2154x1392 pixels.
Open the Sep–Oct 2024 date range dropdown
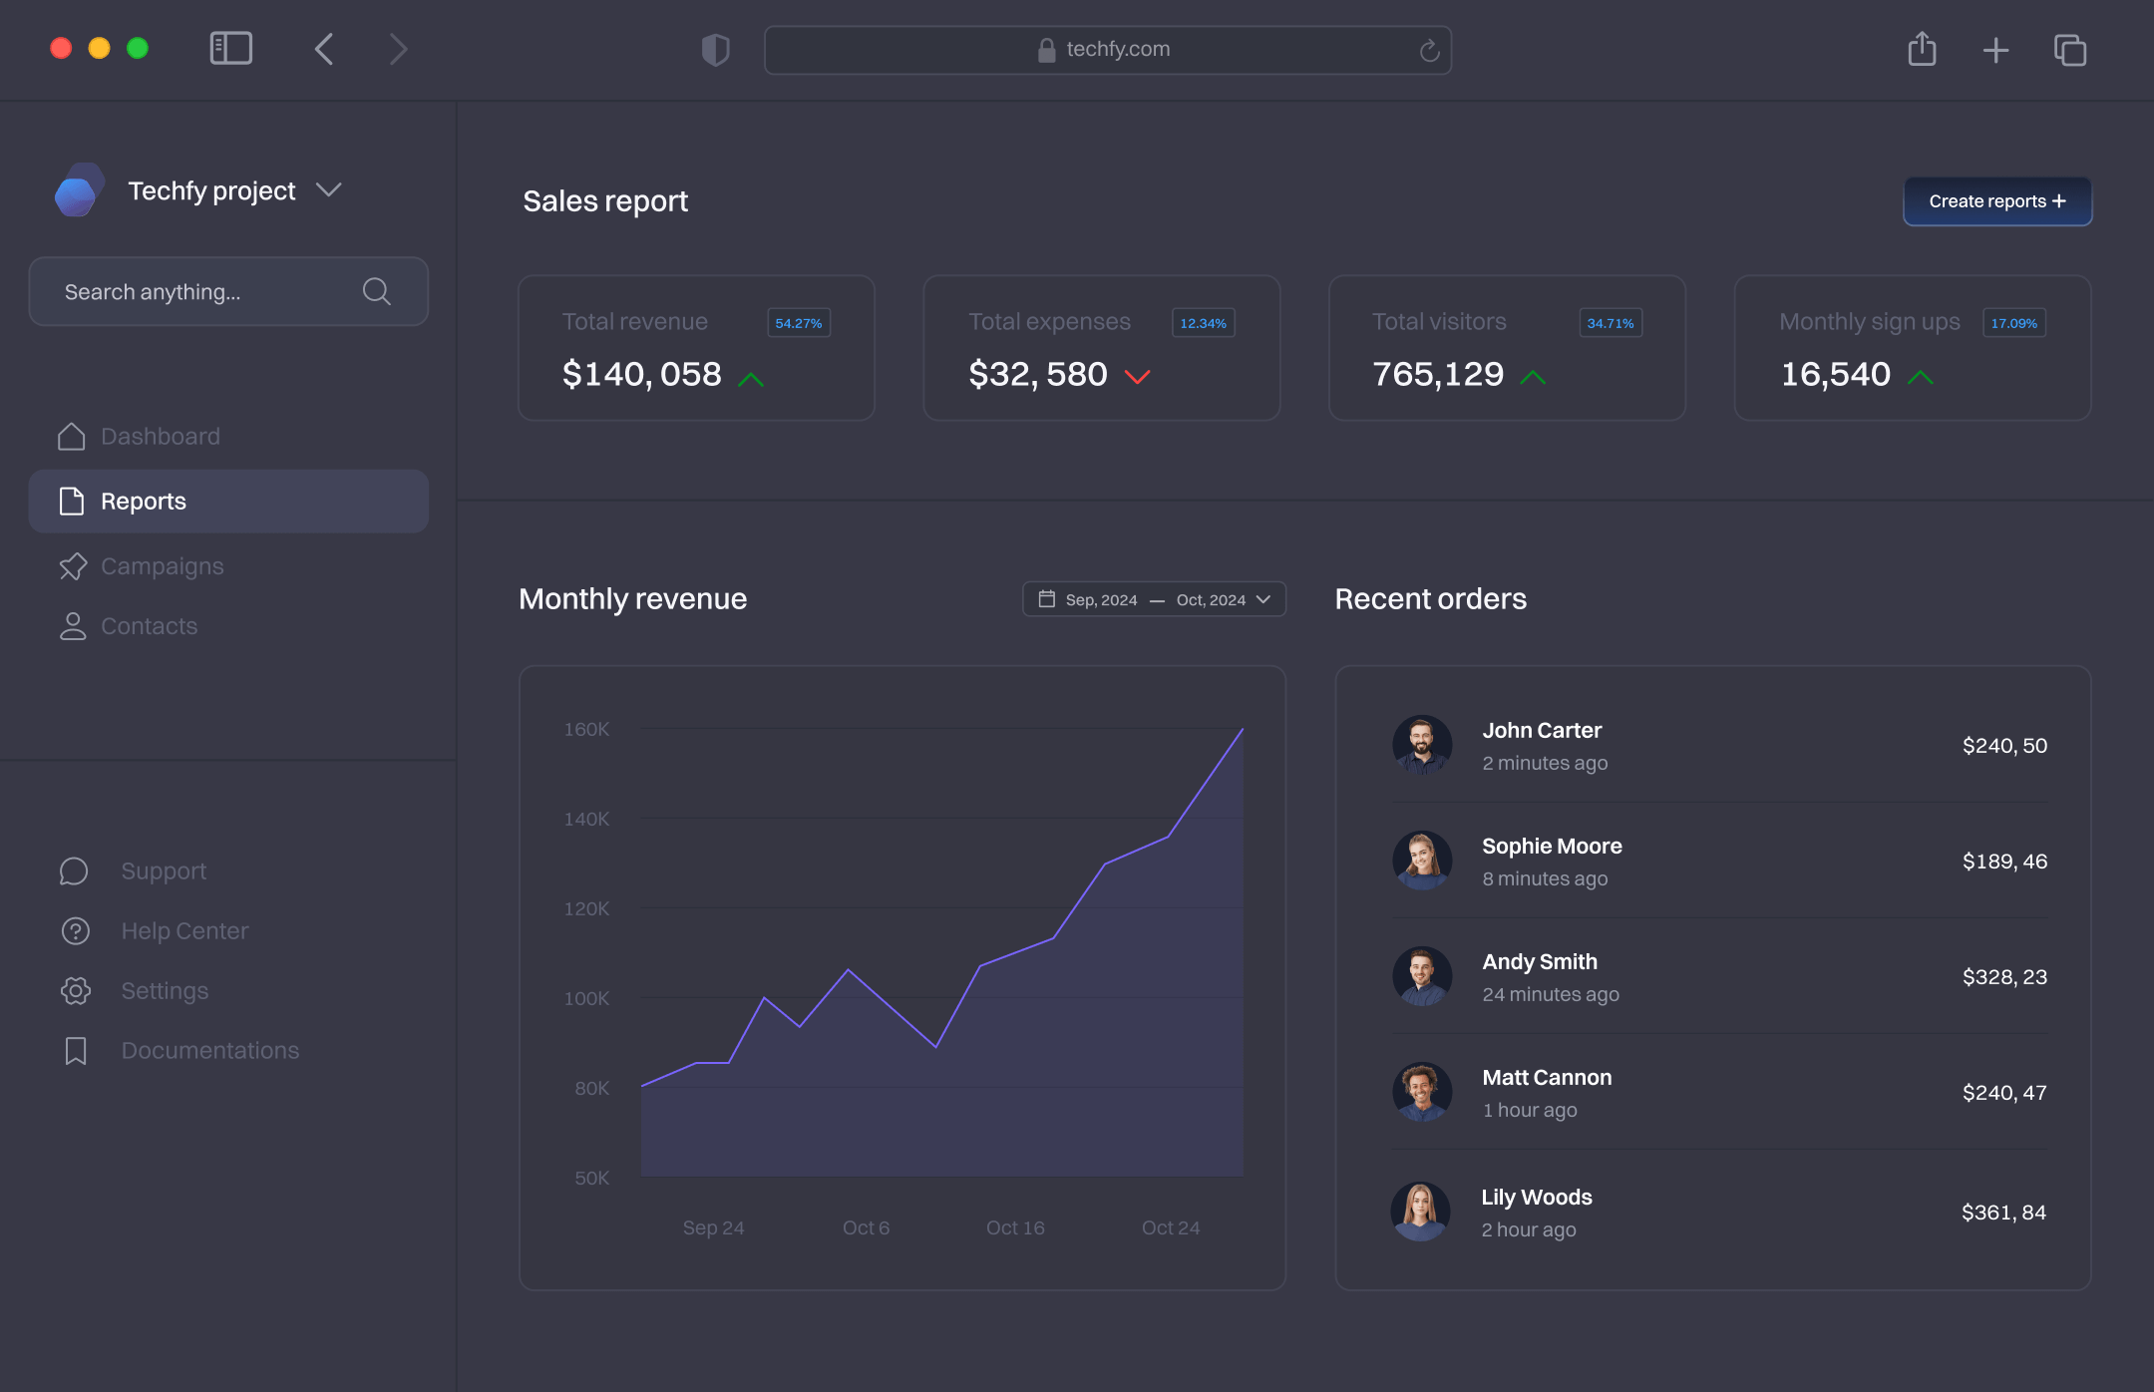(x=1154, y=599)
